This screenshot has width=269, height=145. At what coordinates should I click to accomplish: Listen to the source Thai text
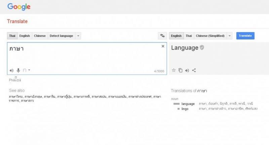pos(11,70)
